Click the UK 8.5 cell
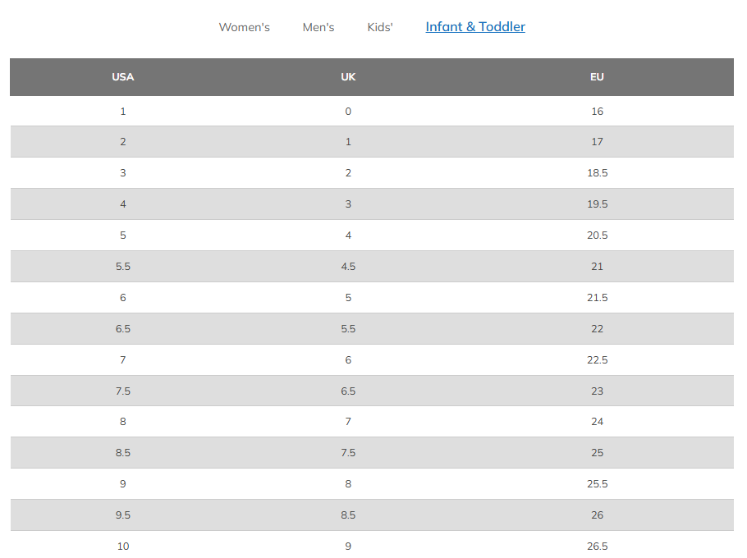This screenshot has width=747, height=558. pyautogui.click(x=348, y=515)
